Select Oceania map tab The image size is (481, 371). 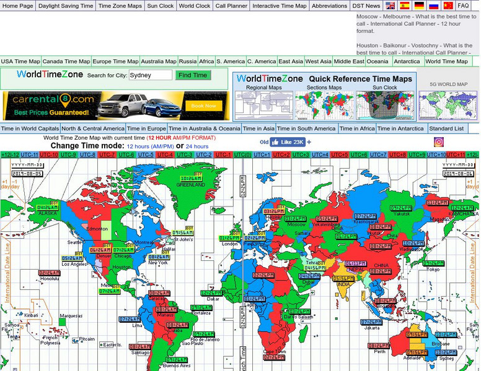(x=377, y=61)
